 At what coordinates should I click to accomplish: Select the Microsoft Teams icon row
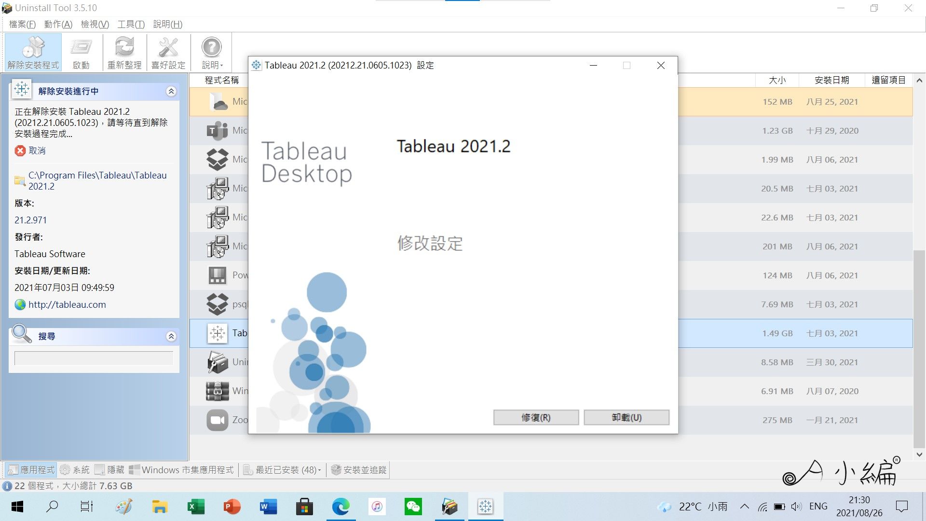tap(218, 131)
